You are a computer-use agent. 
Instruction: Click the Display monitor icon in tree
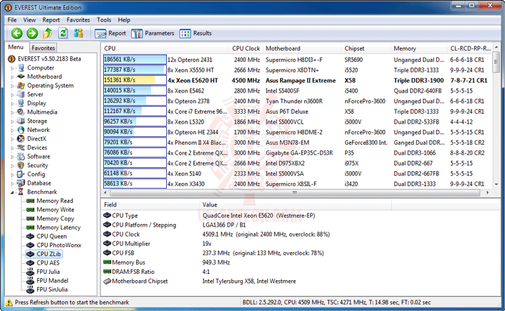[x=21, y=103]
